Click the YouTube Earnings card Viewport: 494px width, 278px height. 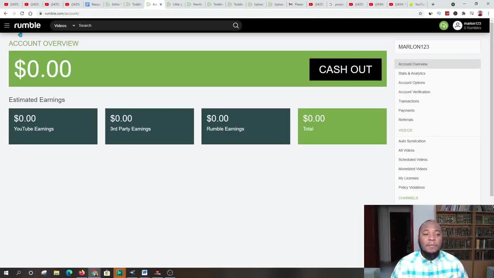[53, 126]
